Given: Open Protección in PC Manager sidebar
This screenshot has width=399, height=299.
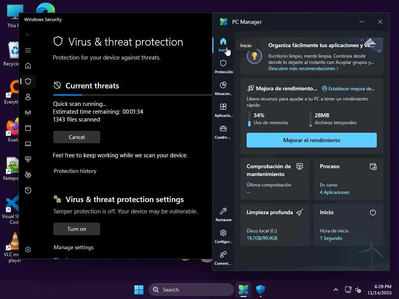Looking at the screenshot, I should [223, 67].
